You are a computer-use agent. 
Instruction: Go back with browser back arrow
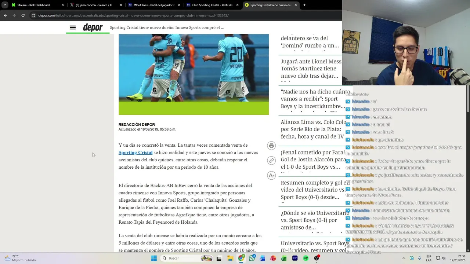5,15
